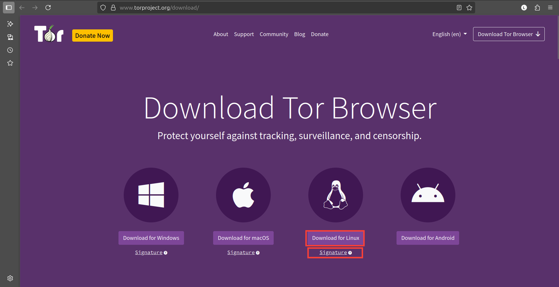Click the Windows logo circle
Image resolution: width=559 pixels, height=287 pixels.
pos(151,195)
